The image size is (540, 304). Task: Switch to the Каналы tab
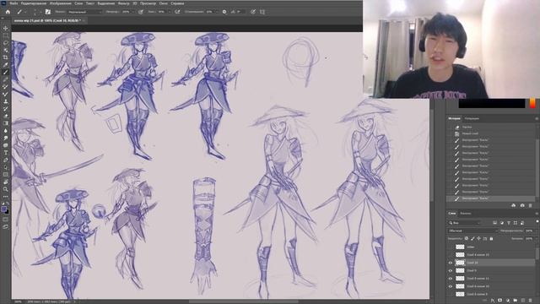click(466, 214)
